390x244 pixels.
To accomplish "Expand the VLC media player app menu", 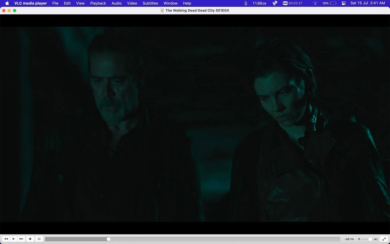I will pos(30,3).
